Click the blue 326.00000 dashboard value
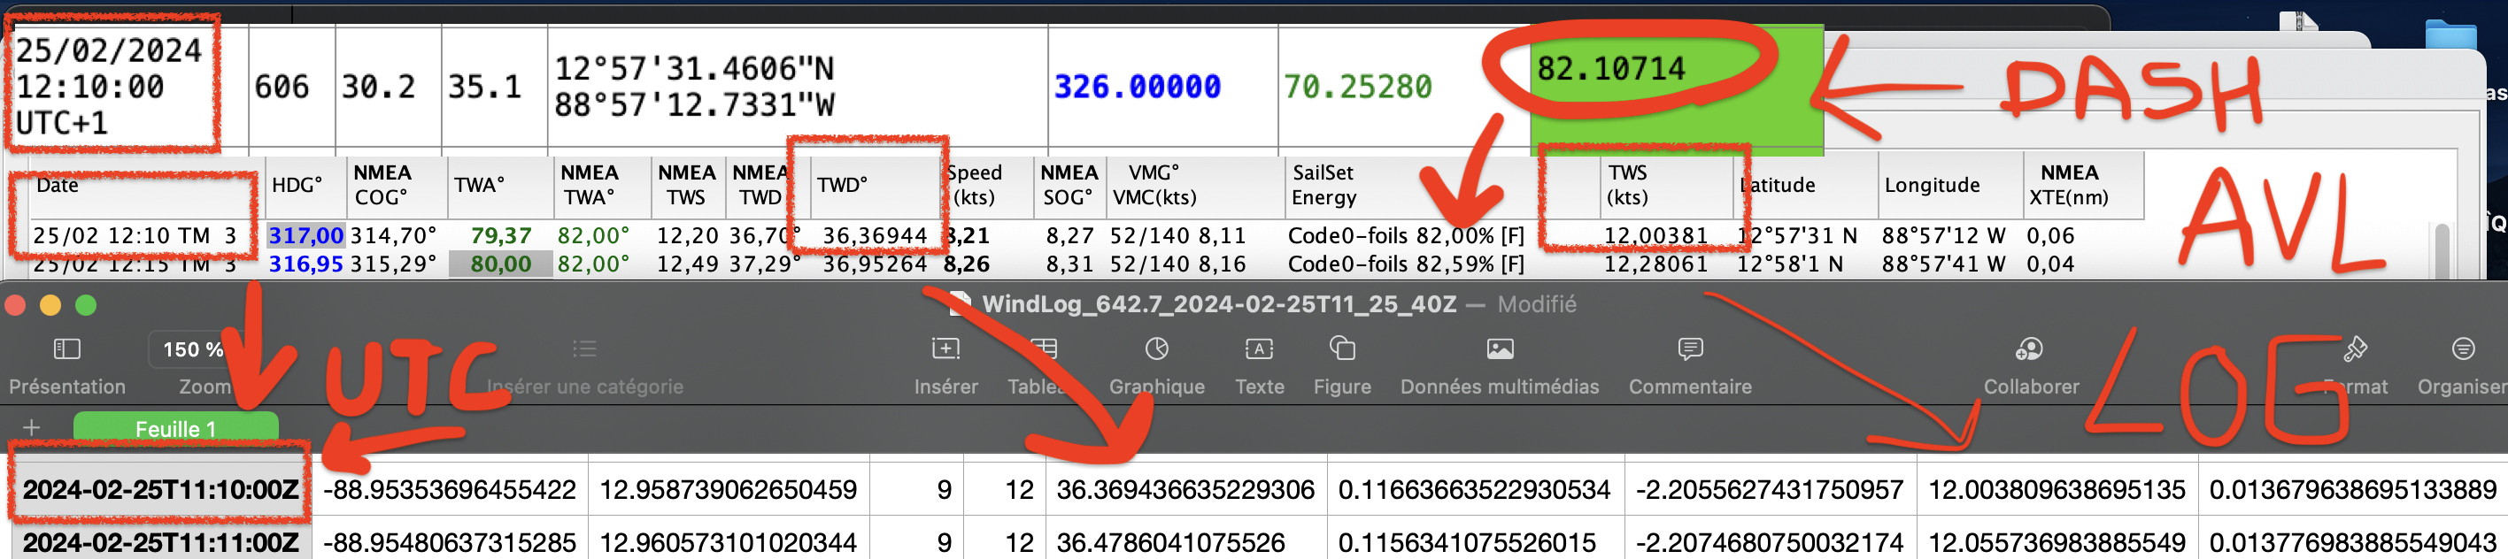 pyautogui.click(x=1136, y=87)
